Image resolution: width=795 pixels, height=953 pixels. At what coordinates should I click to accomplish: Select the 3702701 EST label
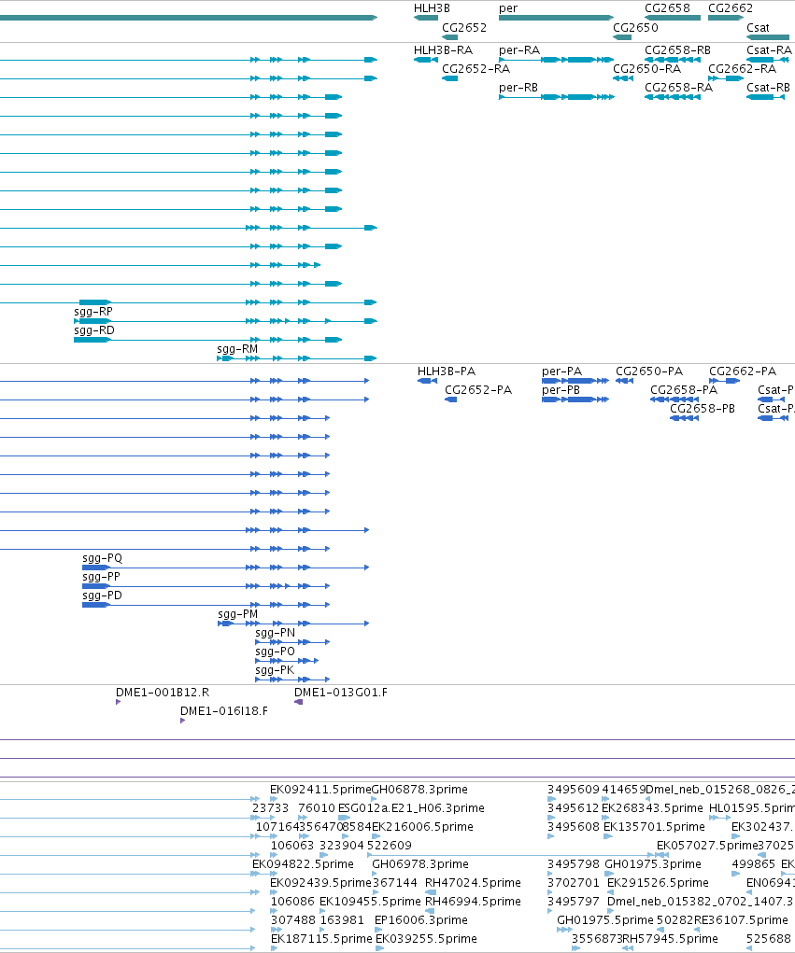point(573,884)
